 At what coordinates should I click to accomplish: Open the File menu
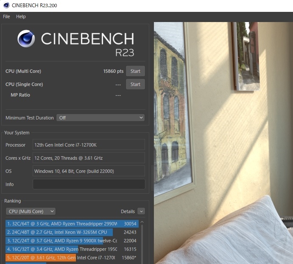(x=6, y=17)
